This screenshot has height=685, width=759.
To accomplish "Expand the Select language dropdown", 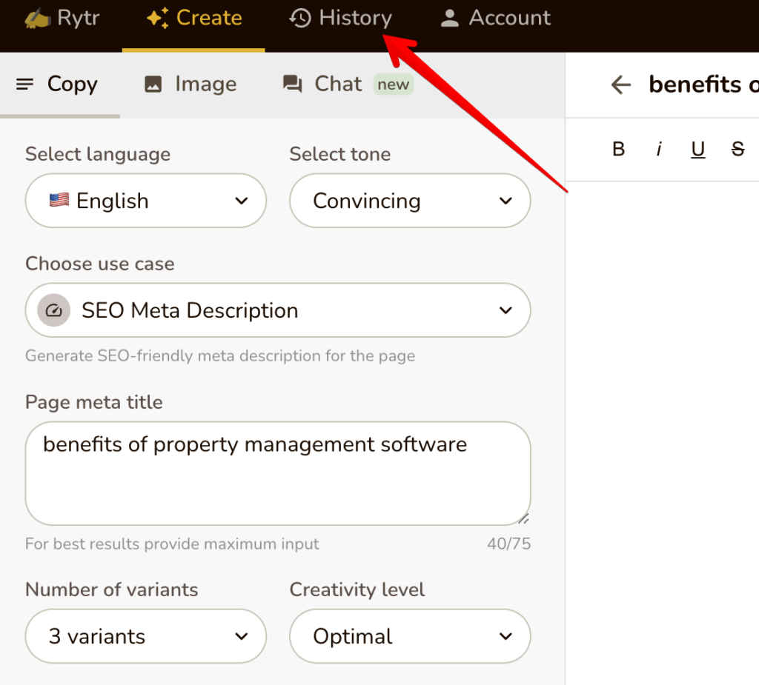I will (146, 201).
